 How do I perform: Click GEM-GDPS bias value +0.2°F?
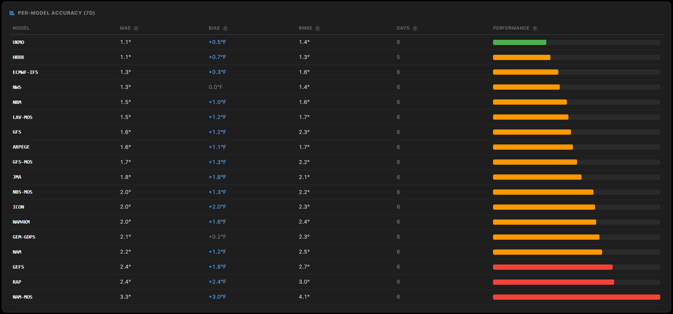pyautogui.click(x=218, y=237)
